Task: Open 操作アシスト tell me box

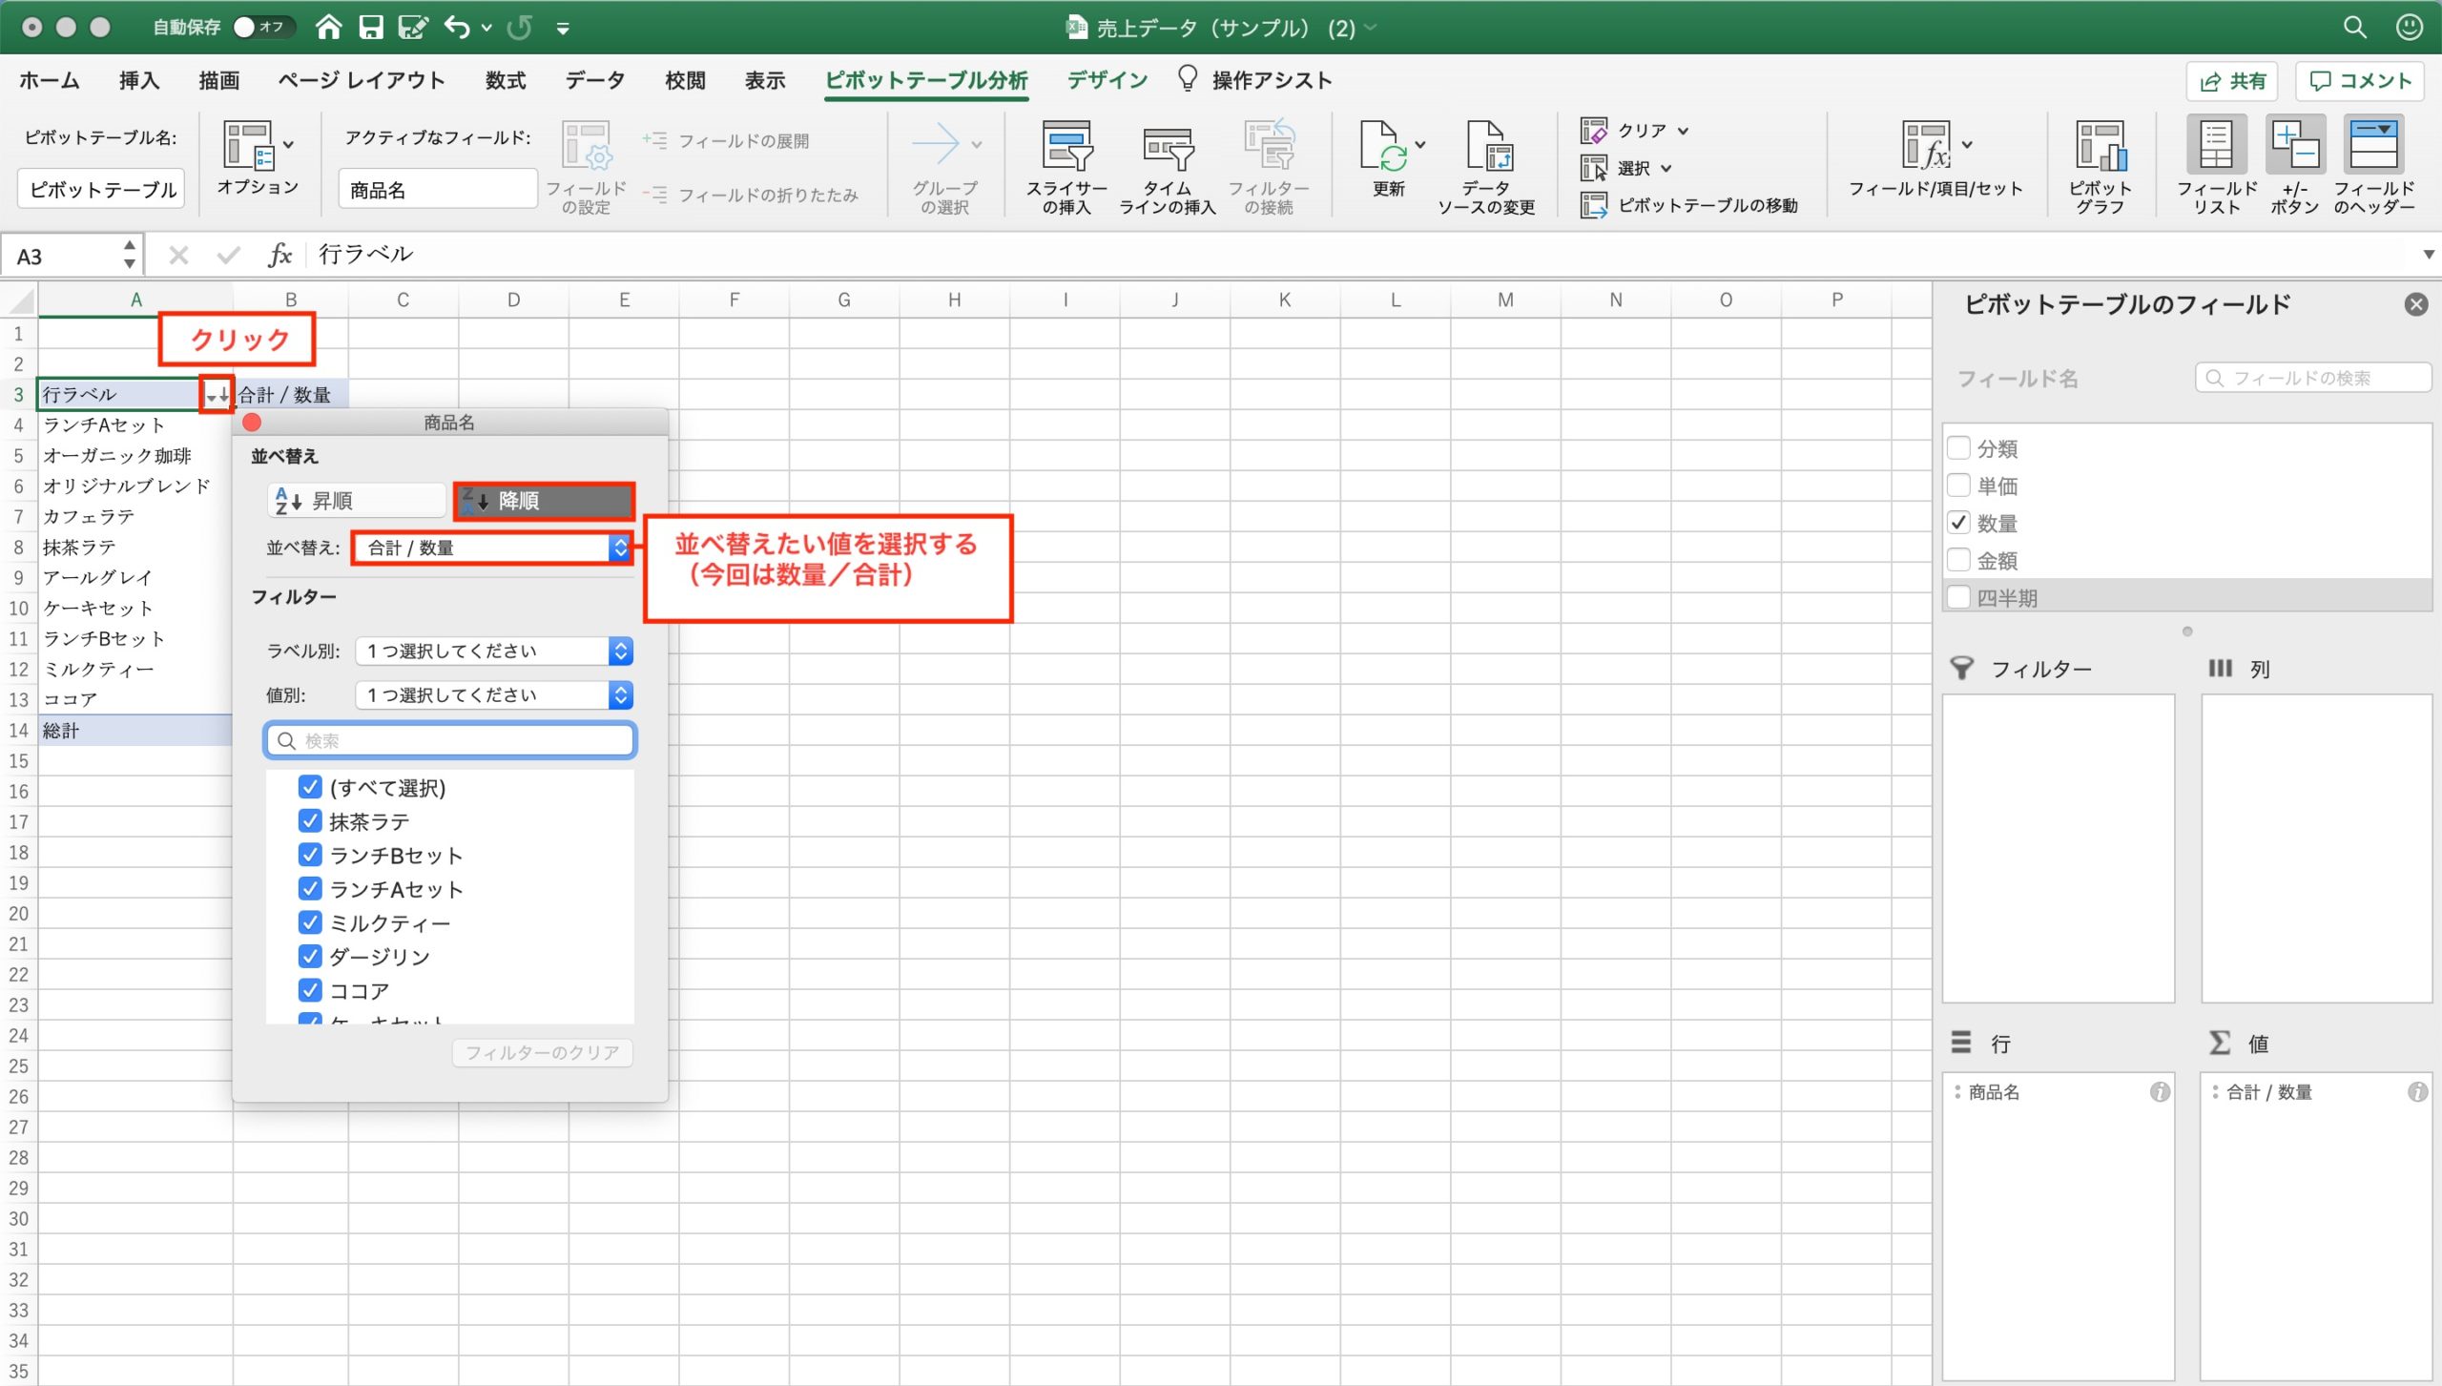Action: 1255,80
